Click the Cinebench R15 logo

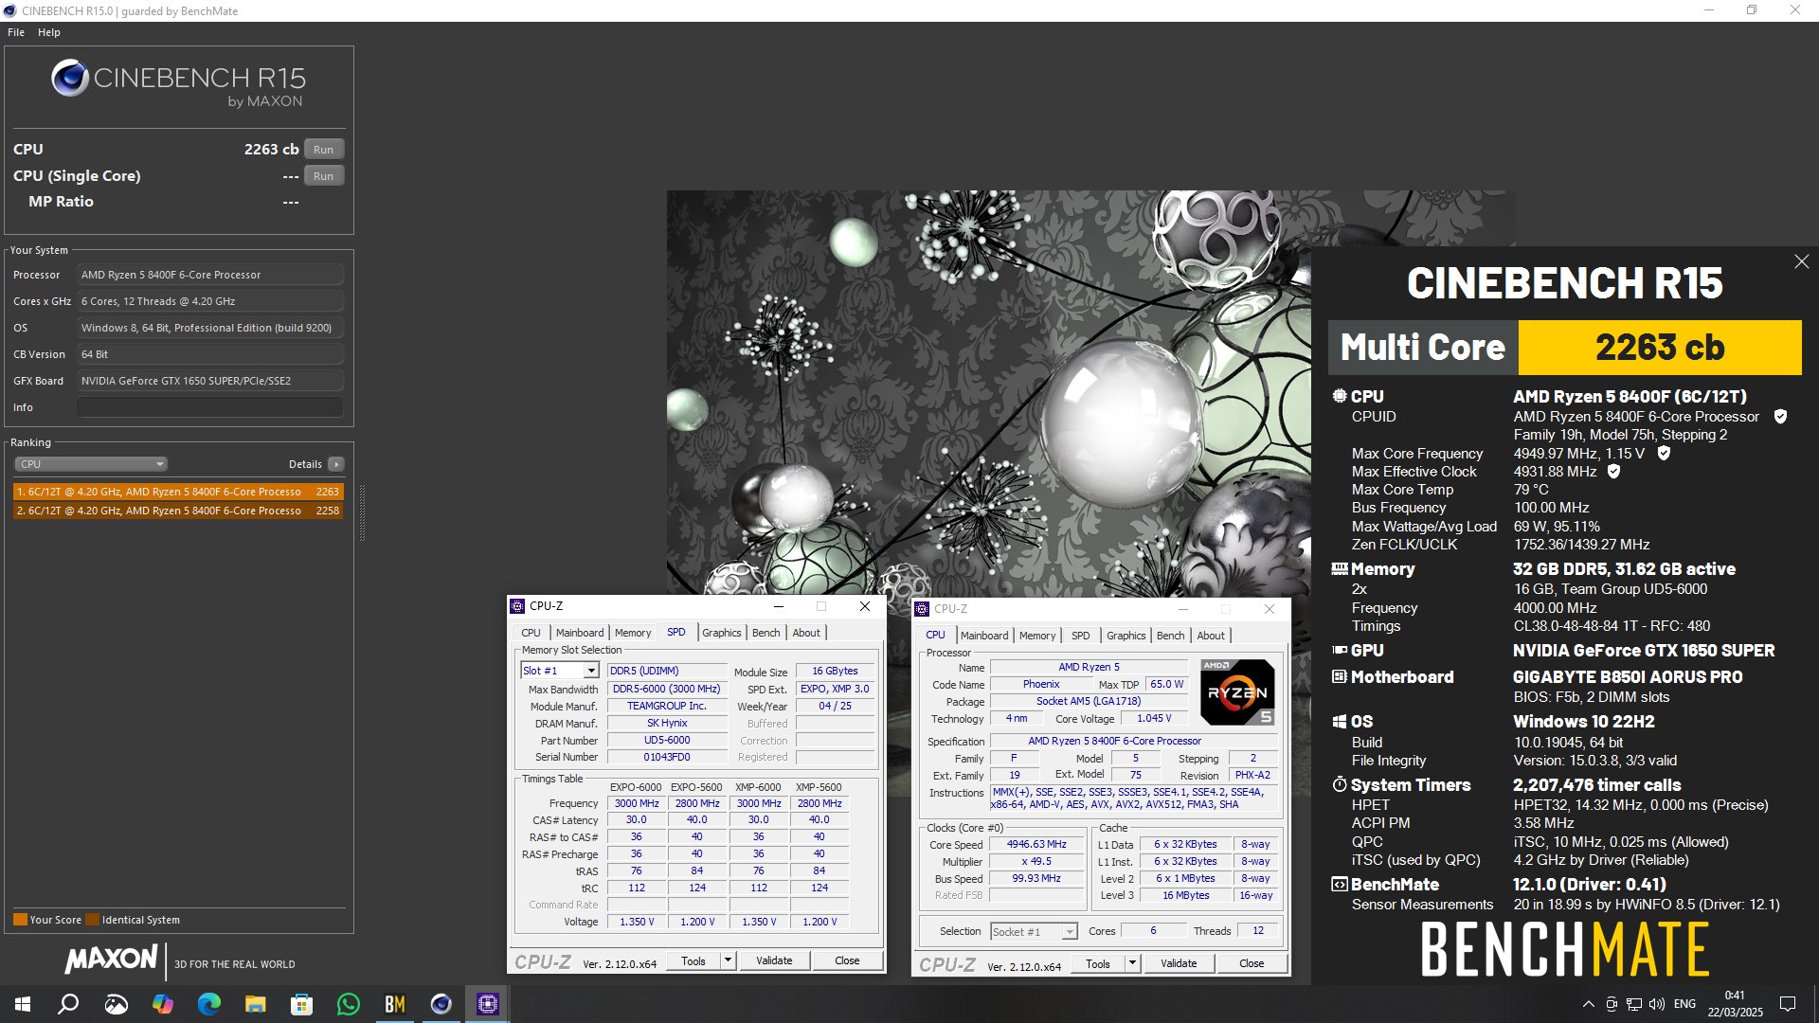pyautogui.click(x=178, y=83)
